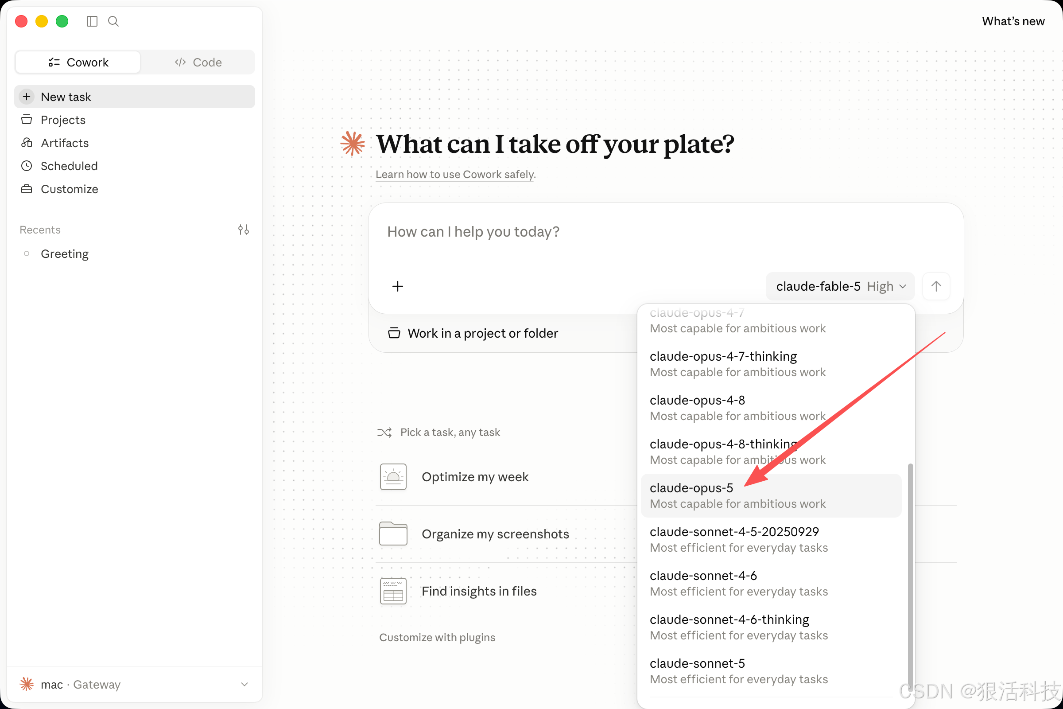The height and width of the screenshot is (709, 1063).
Task: Select claude-sonnet-5 model option
Action: (x=771, y=671)
